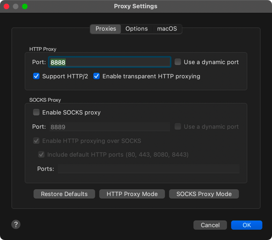Toggle Support HTTP/2 checkbox
This screenshot has height=240, width=272.
pyautogui.click(x=36, y=76)
